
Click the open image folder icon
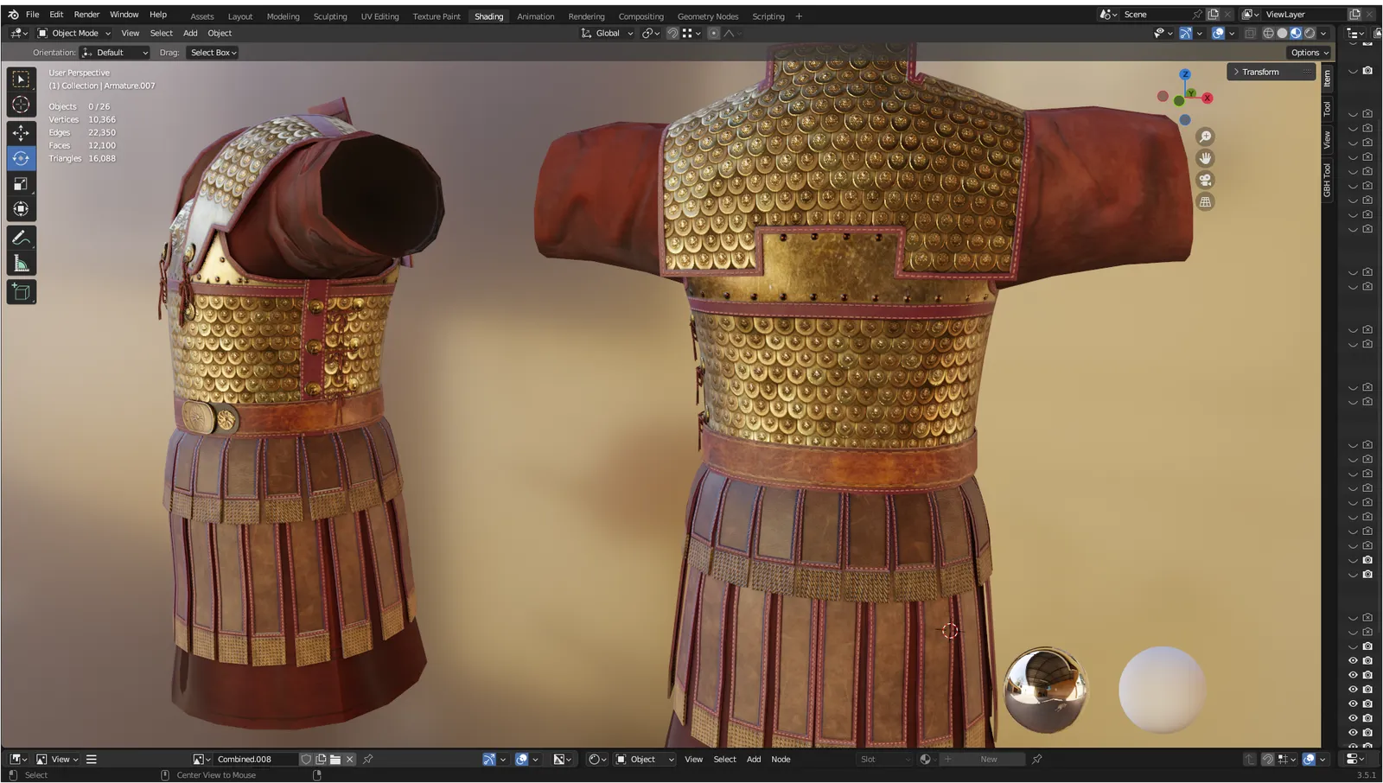pos(335,759)
